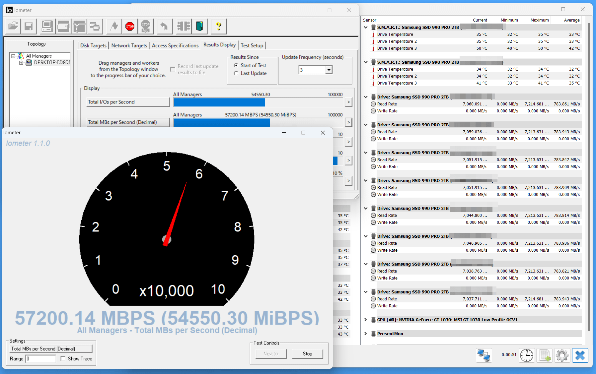Open the Test Setup tab
This screenshot has height=374, width=596.
(252, 45)
